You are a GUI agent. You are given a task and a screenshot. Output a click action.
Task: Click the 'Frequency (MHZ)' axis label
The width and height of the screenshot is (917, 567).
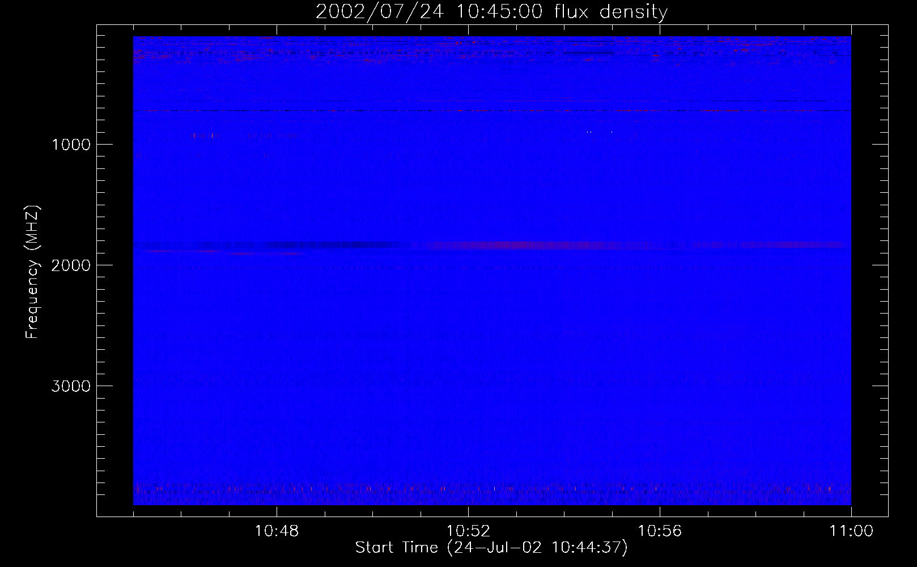33,272
